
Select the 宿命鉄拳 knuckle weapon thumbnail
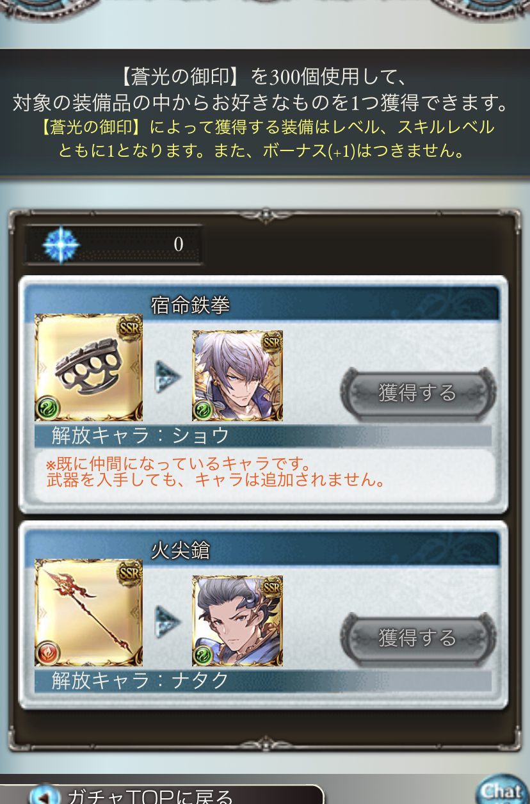click(88, 367)
